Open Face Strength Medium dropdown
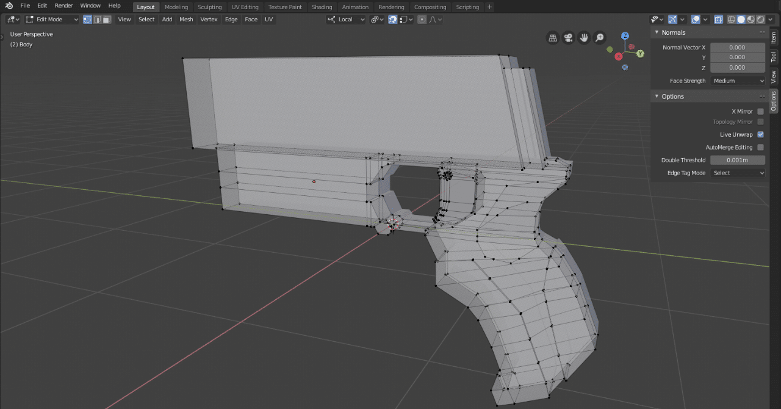This screenshot has height=409, width=781. pyautogui.click(x=738, y=81)
